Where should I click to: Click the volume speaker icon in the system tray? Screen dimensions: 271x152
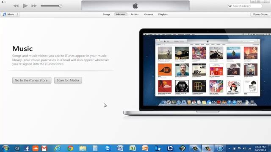tap(244, 148)
